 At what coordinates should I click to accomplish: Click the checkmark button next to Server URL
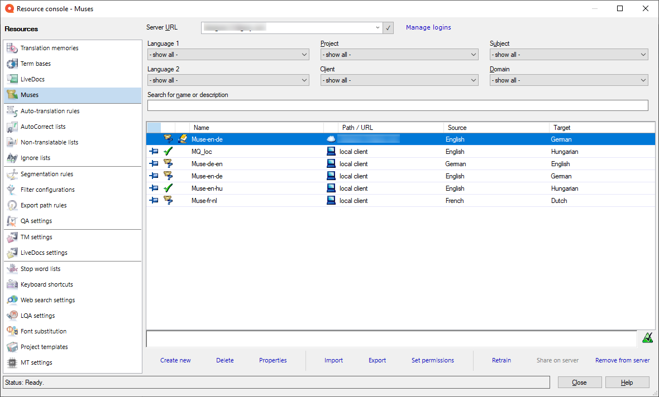[x=388, y=27]
